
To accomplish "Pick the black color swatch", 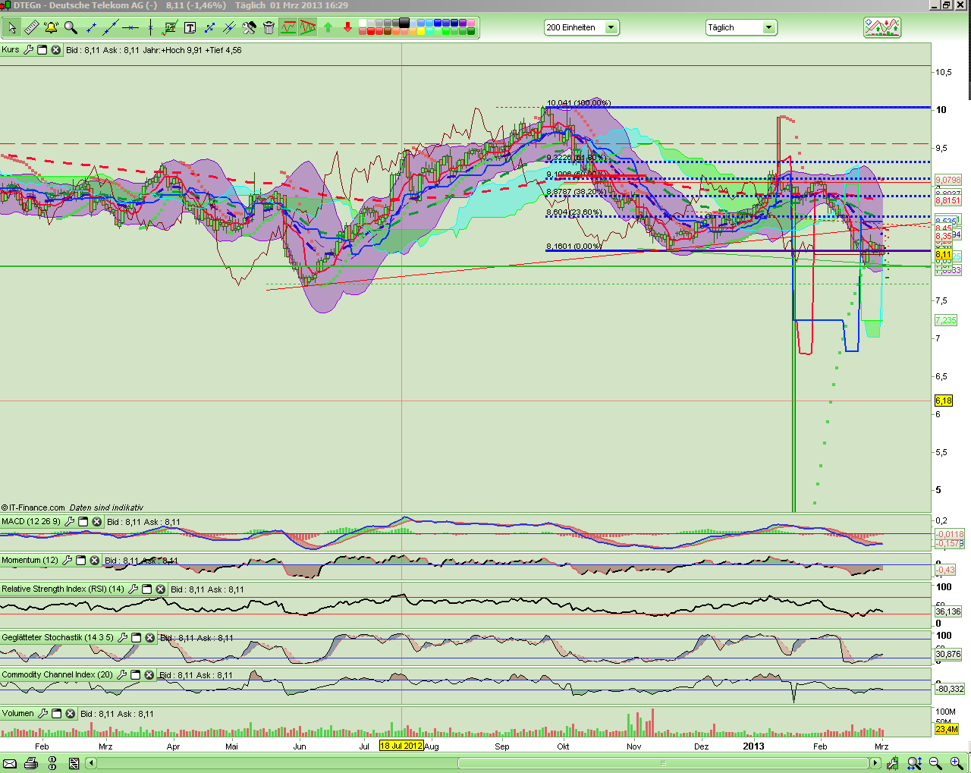I will point(404,23).
